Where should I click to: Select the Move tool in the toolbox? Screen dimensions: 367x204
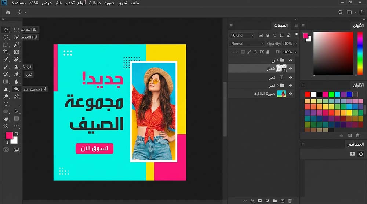[6, 30]
